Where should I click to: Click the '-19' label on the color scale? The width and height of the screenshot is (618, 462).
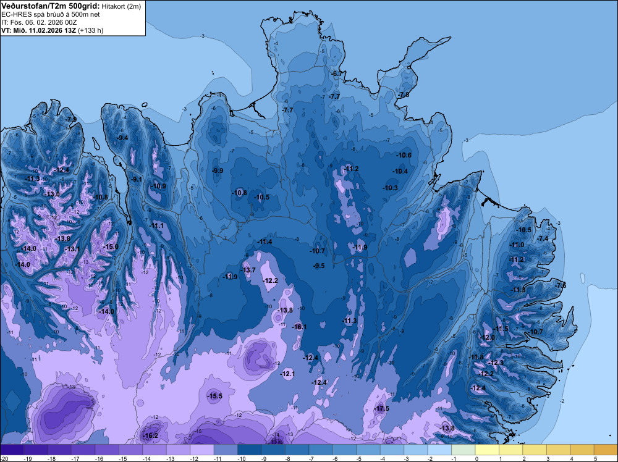pyautogui.click(x=28, y=459)
